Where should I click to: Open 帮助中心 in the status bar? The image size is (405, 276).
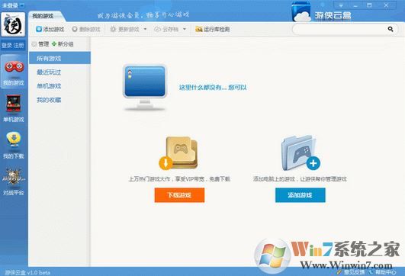coord(383,272)
